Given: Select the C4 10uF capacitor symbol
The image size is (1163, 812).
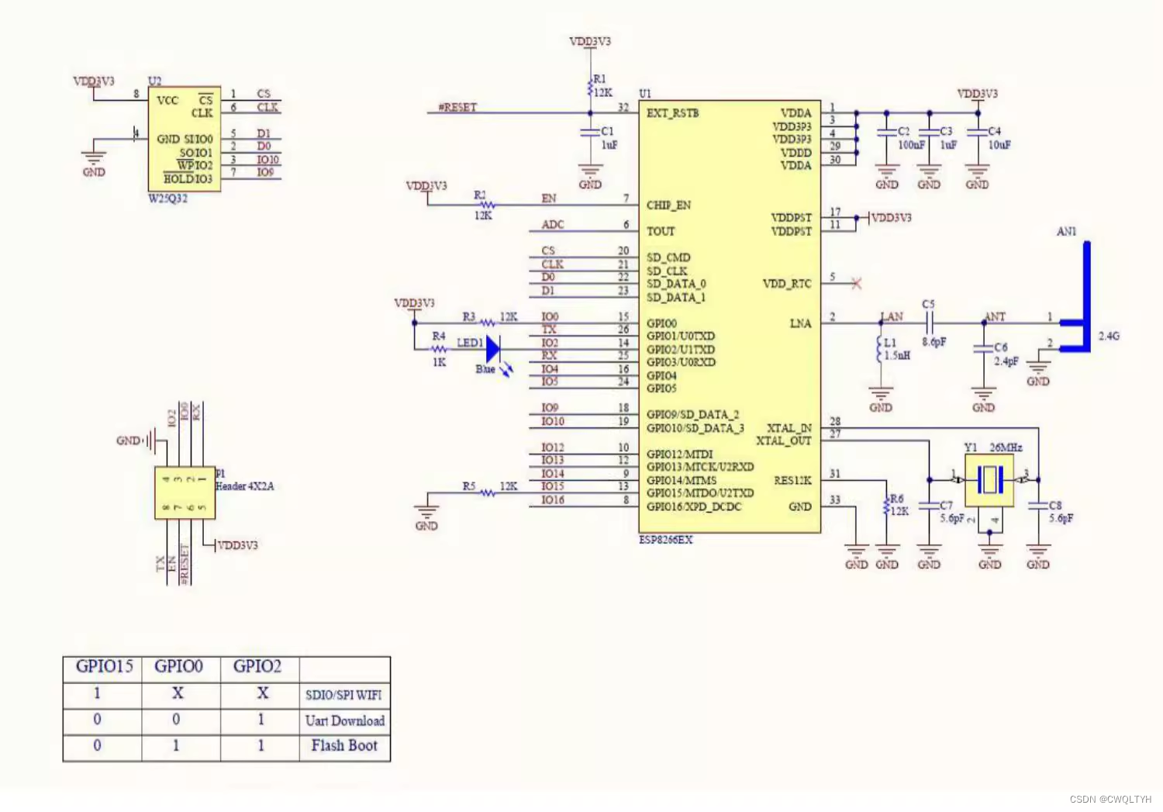Looking at the screenshot, I should pos(977,132).
